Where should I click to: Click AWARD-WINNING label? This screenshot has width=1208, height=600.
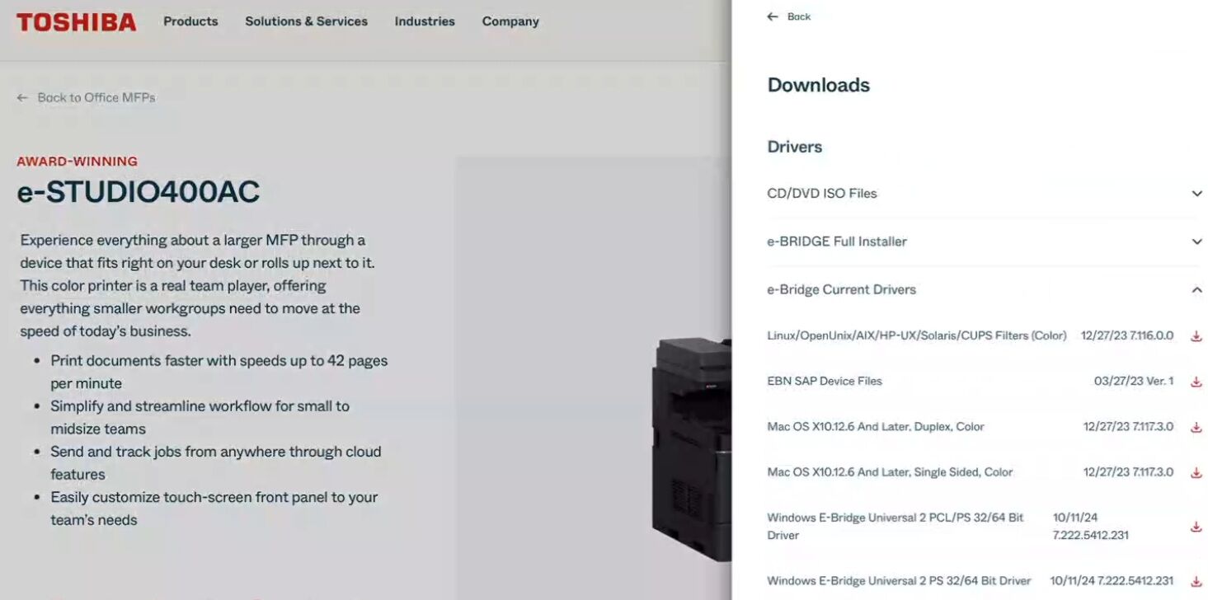78,162
